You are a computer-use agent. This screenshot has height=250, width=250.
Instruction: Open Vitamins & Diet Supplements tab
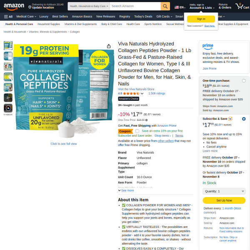80,24
